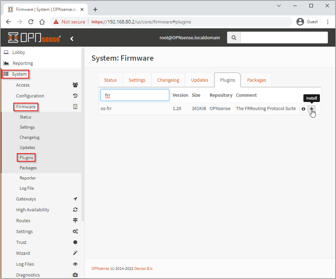The image size is (336, 279).
Task: Click the install plus icon for os-frr
Action: tap(311, 109)
